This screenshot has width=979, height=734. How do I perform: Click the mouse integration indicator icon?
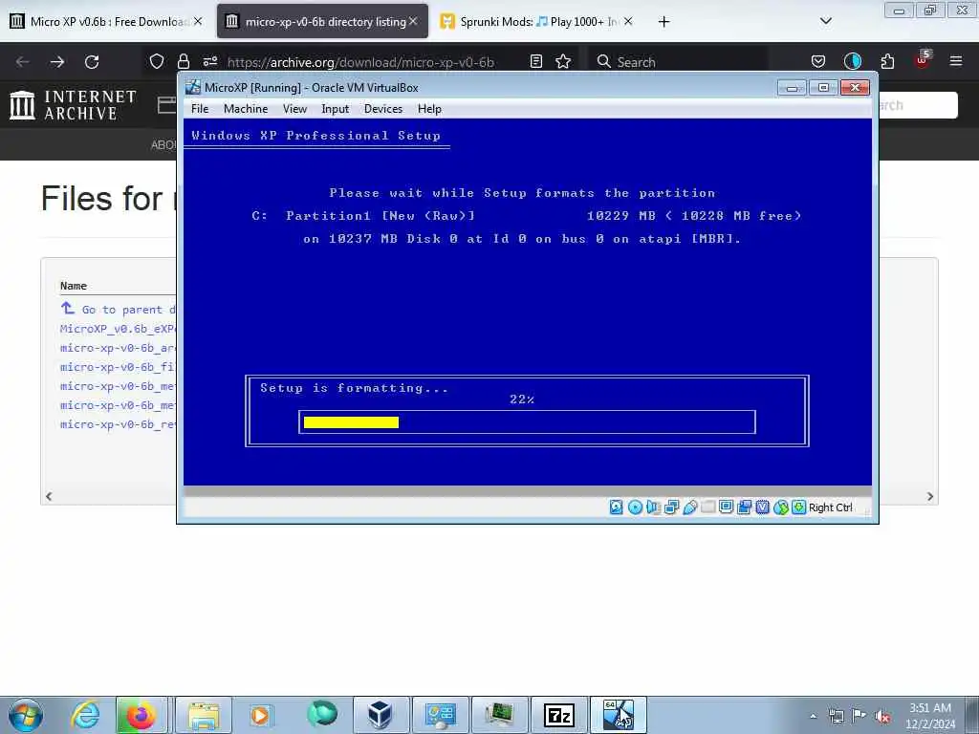point(780,507)
